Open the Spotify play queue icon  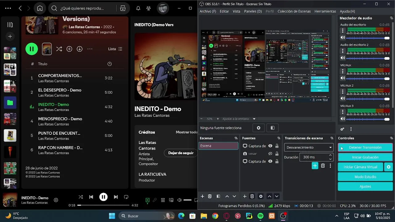tap(163, 200)
